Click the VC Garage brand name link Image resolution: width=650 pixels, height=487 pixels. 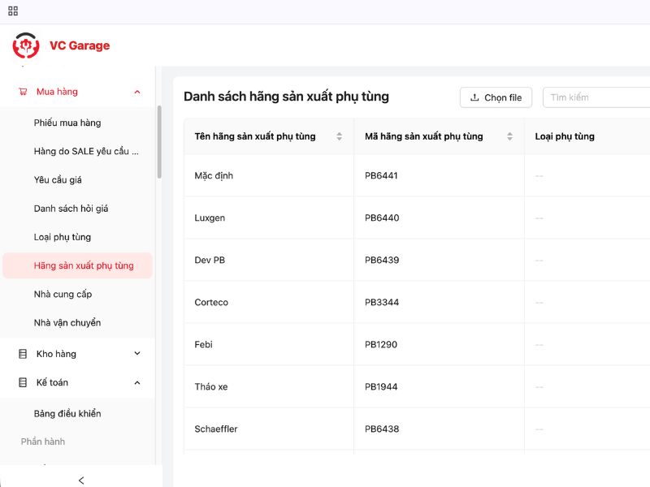click(80, 45)
